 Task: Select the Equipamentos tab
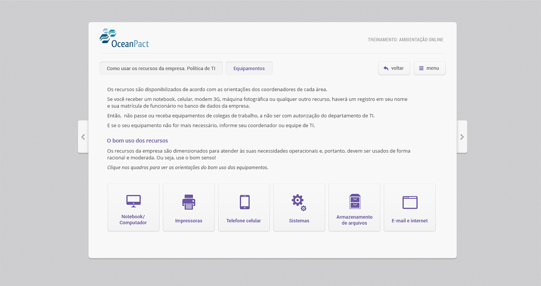249,68
